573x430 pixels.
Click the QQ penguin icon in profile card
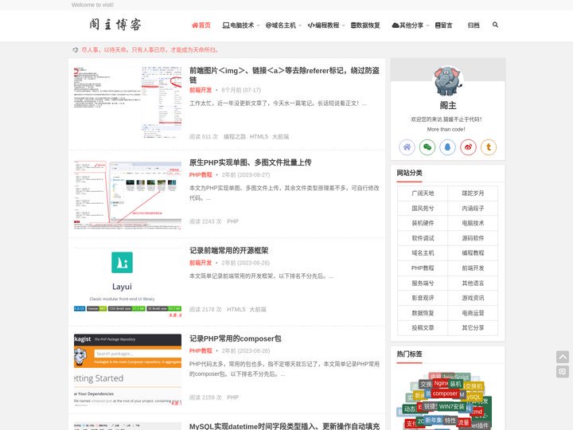(x=447, y=147)
